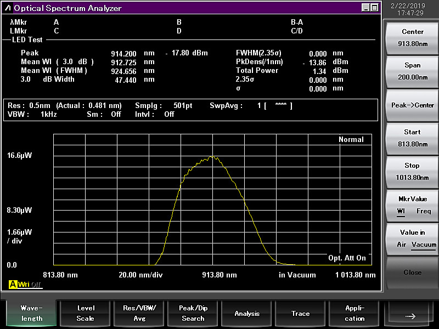
Task: Set the Center wavelength softkey
Action: [413, 38]
